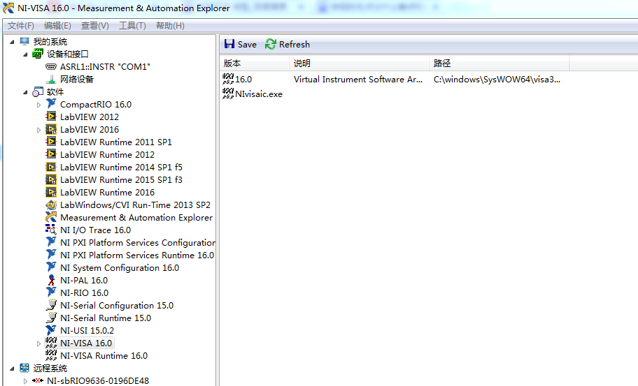Click the NI-sbRIO9636 disconnected device icon

(38, 380)
